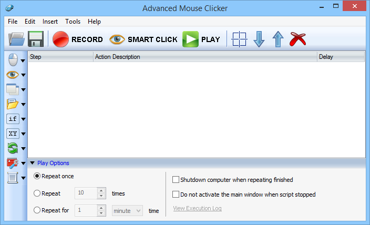Expand dropdown arrow beside notepad list icon
The width and height of the screenshot is (370, 225).
coord(23,178)
